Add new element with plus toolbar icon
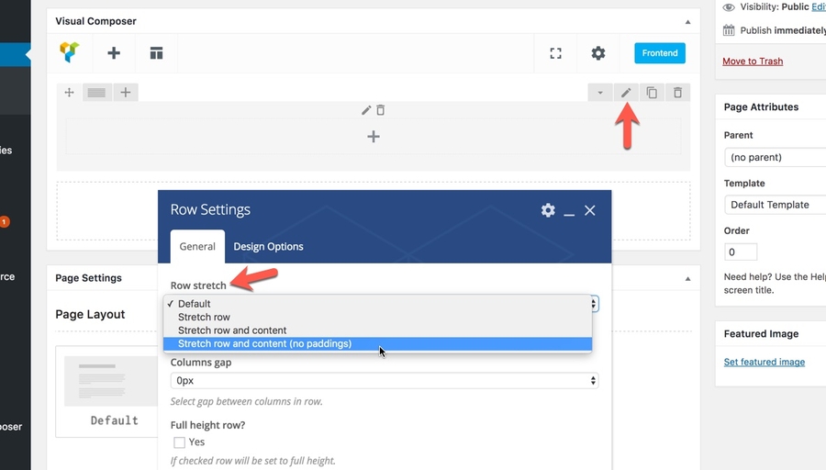826x470 pixels. pos(114,53)
